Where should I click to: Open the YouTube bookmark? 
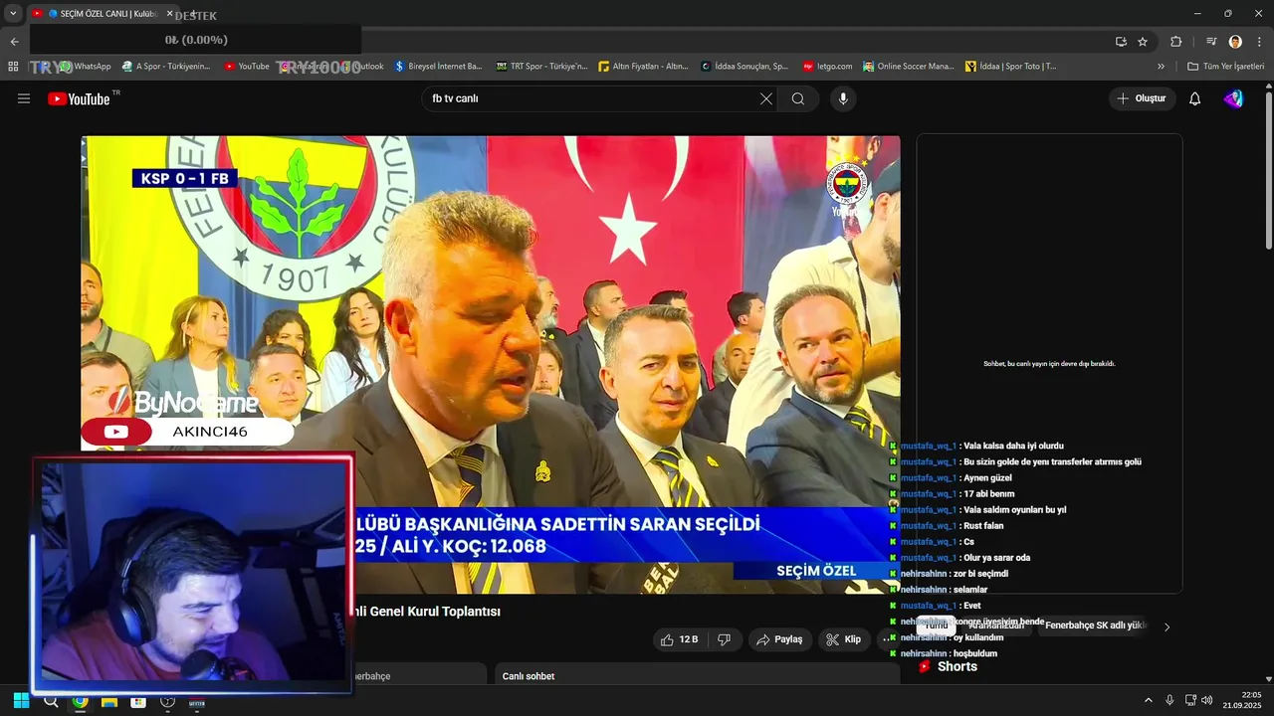coord(247,67)
